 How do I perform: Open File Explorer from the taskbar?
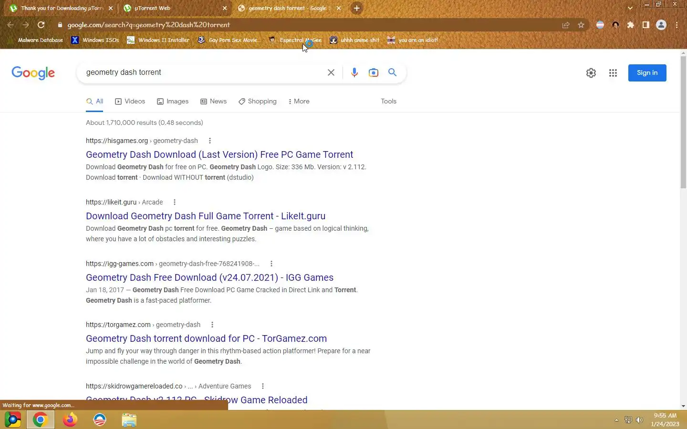click(x=129, y=420)
